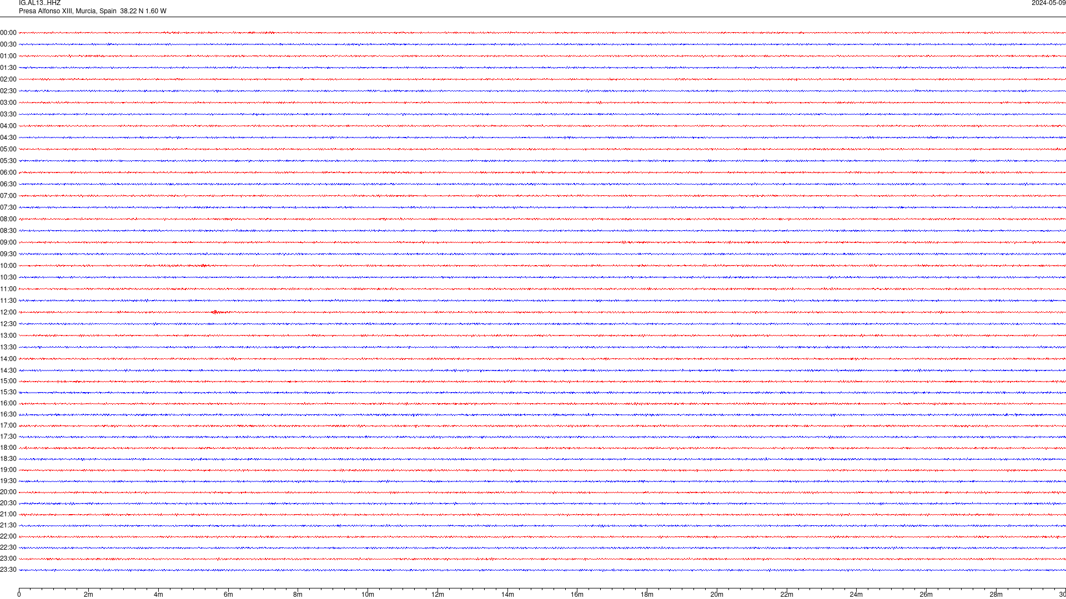Screen dimensions: 1066x599
Task: Select the 07:00 trace row label
Action: click(8, 196)
